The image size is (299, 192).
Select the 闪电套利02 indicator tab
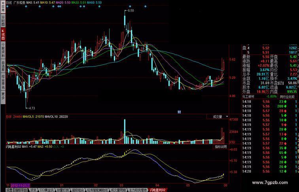157,190
